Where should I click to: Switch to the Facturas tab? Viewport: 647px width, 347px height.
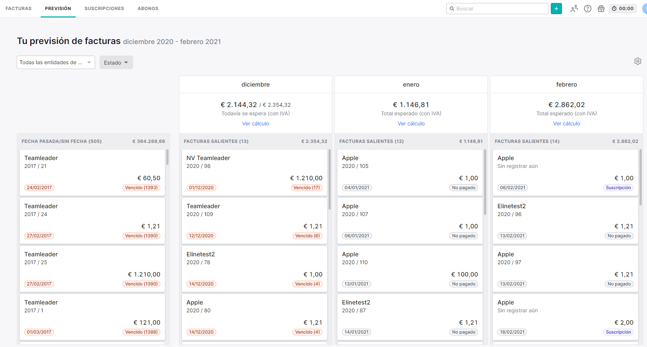click(x=19, y=9)
